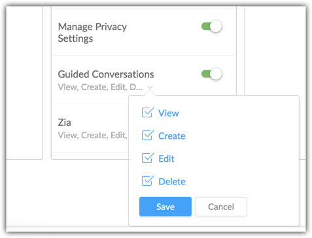This screenshot has width=312, height=238.
Task: Cancel the permissions popup
Action: (221, 207)
